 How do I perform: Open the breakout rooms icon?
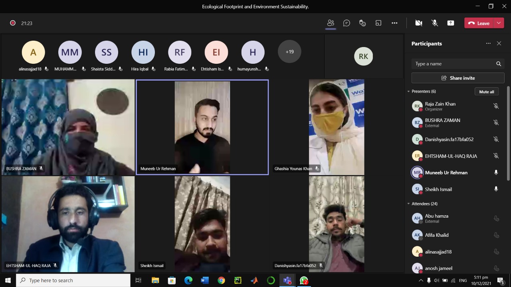pyautogui.click(x=378, y=23)
